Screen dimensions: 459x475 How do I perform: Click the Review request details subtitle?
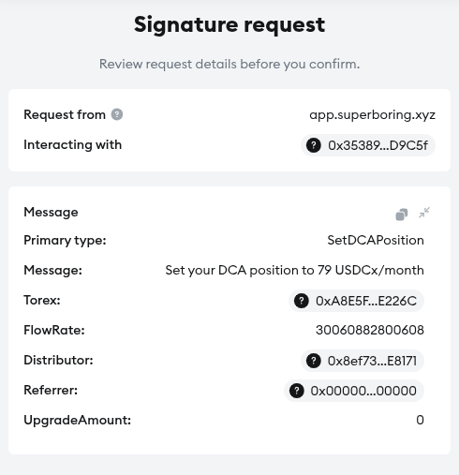(229, 64)
